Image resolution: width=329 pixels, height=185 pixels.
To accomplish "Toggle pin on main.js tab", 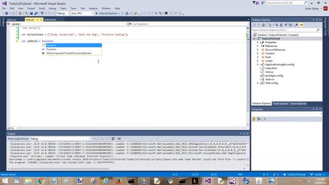I will coord(38,20).
